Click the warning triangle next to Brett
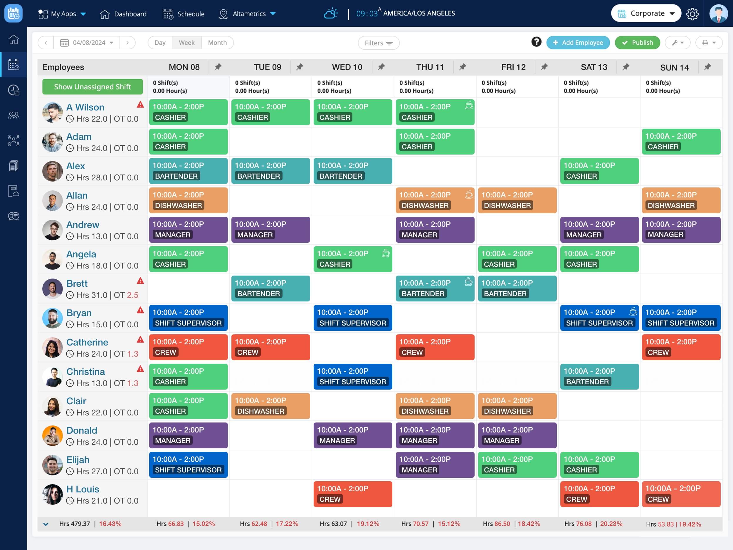This screenshot has width=733, height=550. 140,281
